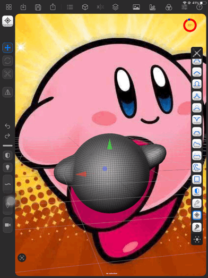
Task: Select the Mask tool in right toolbar
Action: [197, 191]
